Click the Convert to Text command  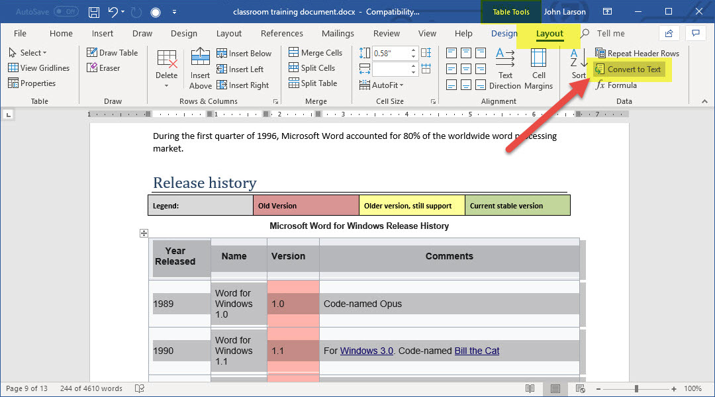click(x=628, y=69)
